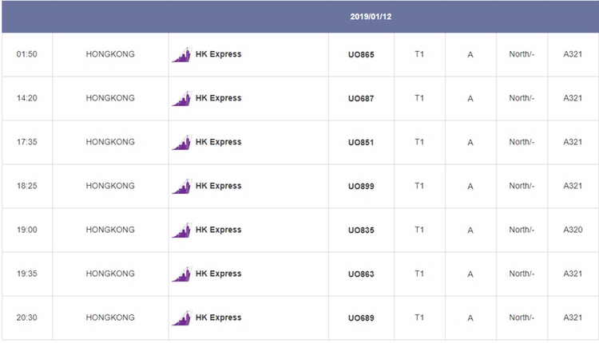Open flight number UO899
The height and width of the screenshot is (343, 599).
pos(361,186)
